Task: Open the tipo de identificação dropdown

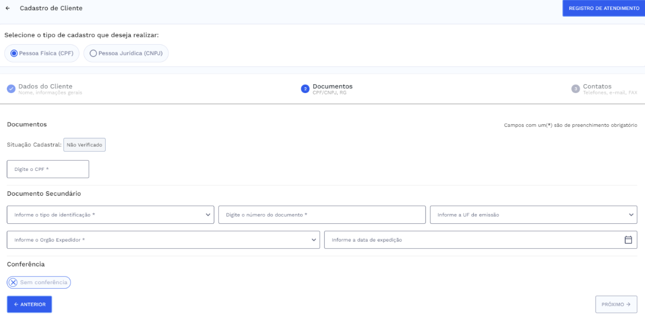Action: point(110,215)
